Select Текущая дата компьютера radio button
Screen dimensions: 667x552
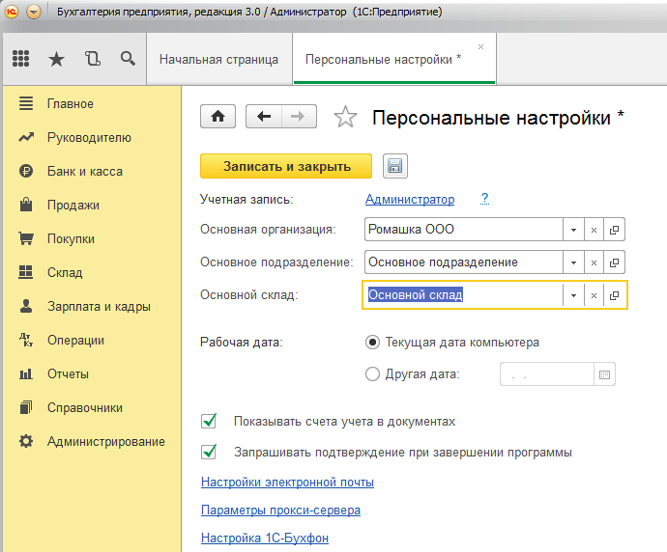[x=372, y=342]
